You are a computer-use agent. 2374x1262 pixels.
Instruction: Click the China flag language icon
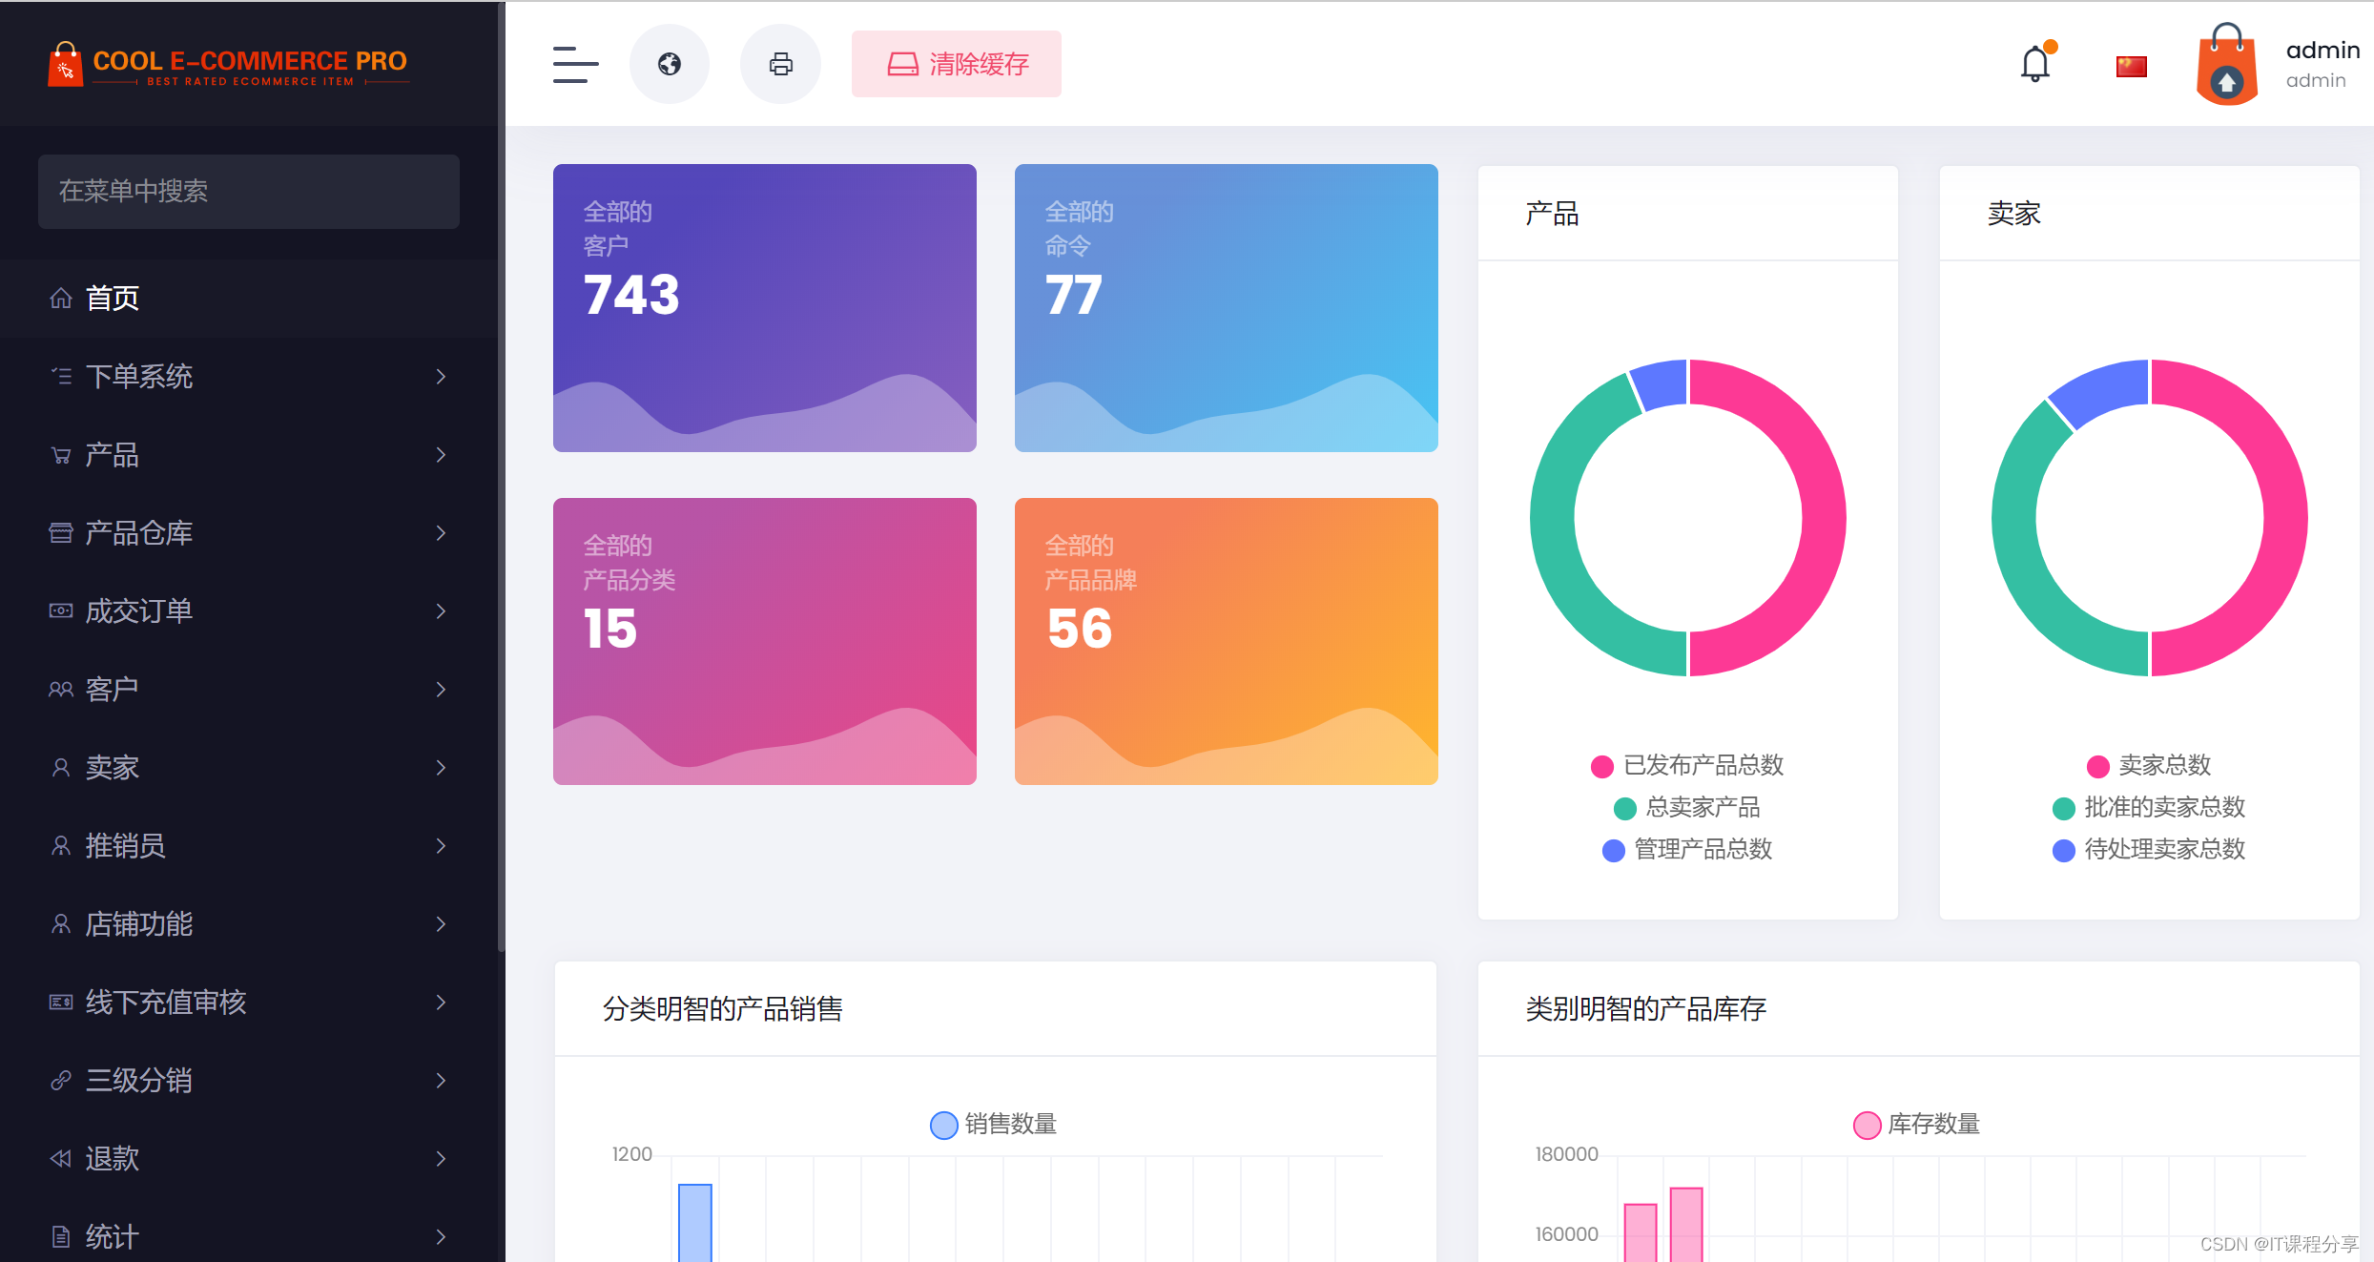2131,66
